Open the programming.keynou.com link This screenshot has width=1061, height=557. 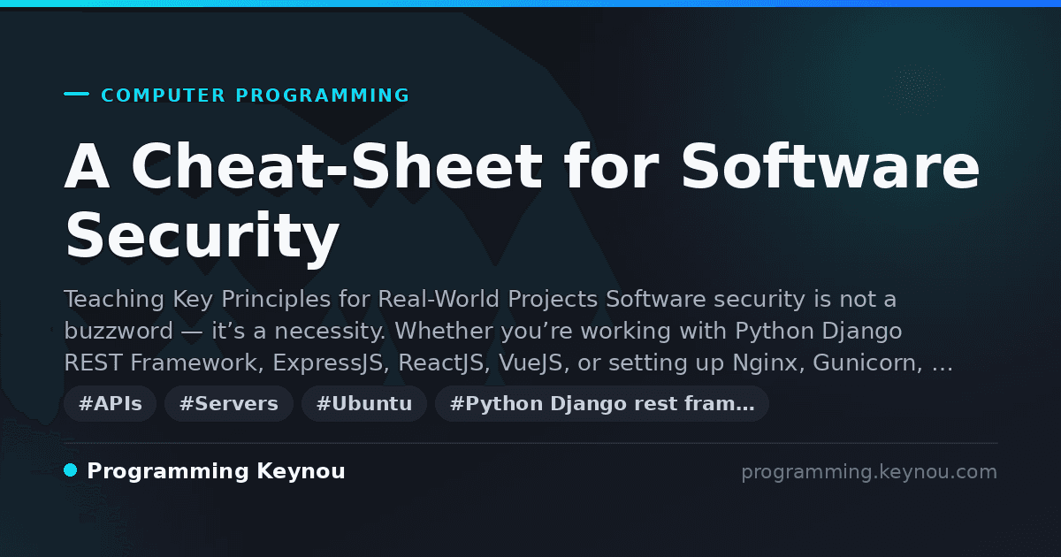click(869, 472)
